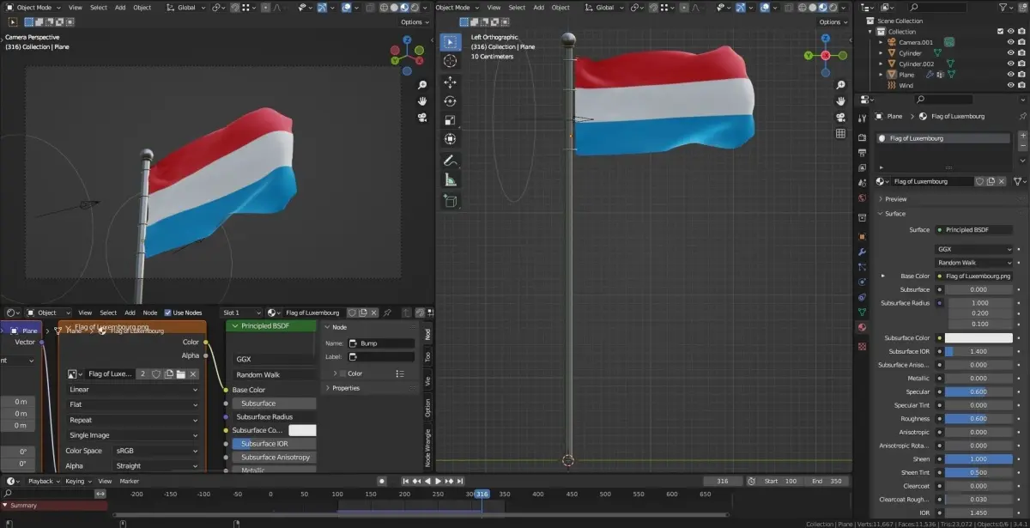This screenshot has width=1030, height=528.
Task: Select the Measure tool in right viewport
Action: [x=451, y=179]
